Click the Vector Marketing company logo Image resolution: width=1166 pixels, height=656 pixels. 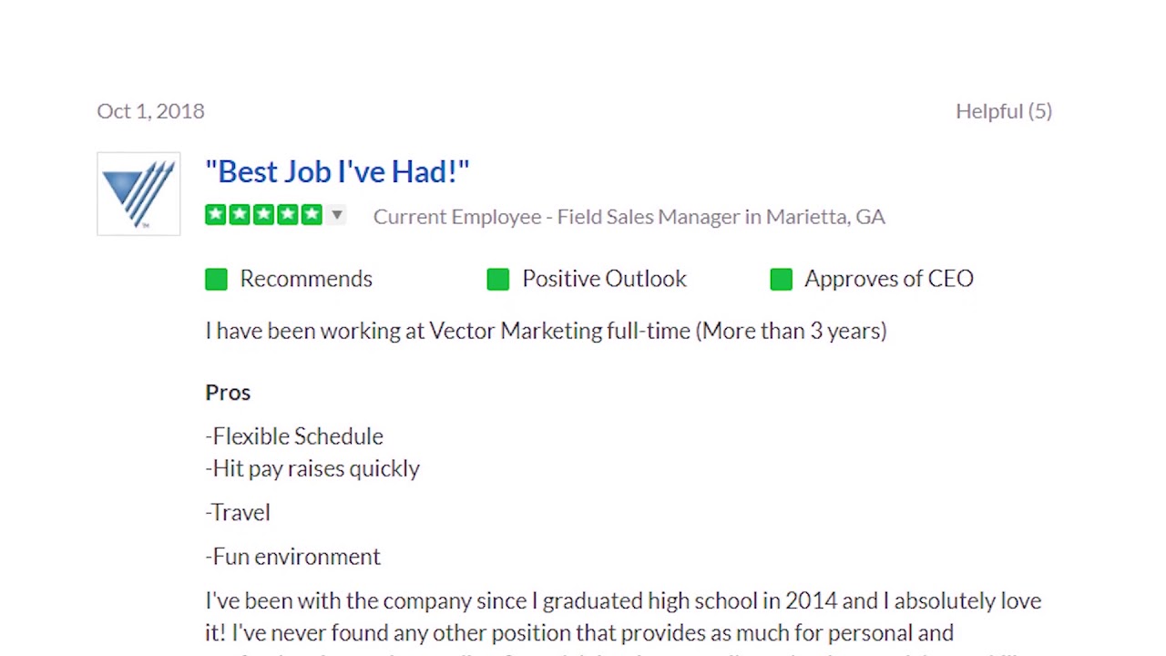[138, 194]
